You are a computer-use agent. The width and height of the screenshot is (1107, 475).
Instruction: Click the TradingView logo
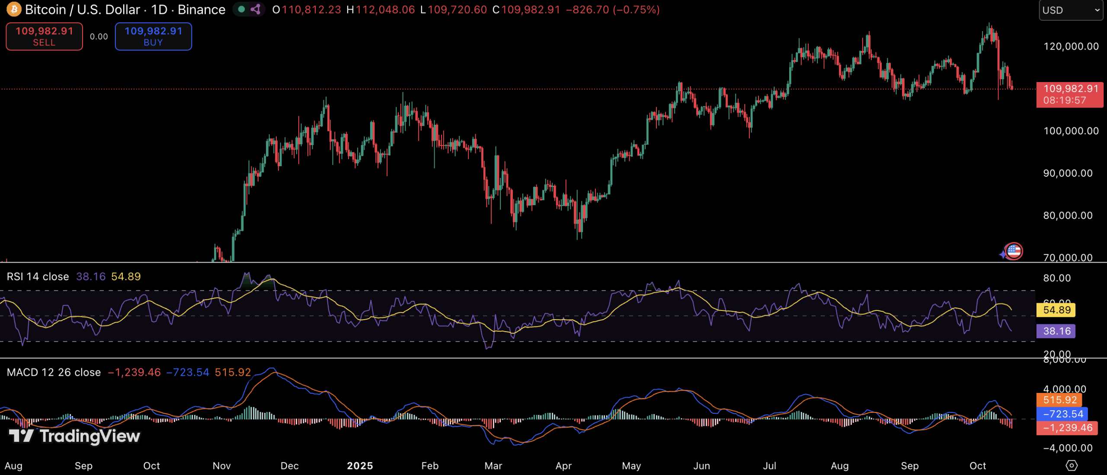coord(74,436)
